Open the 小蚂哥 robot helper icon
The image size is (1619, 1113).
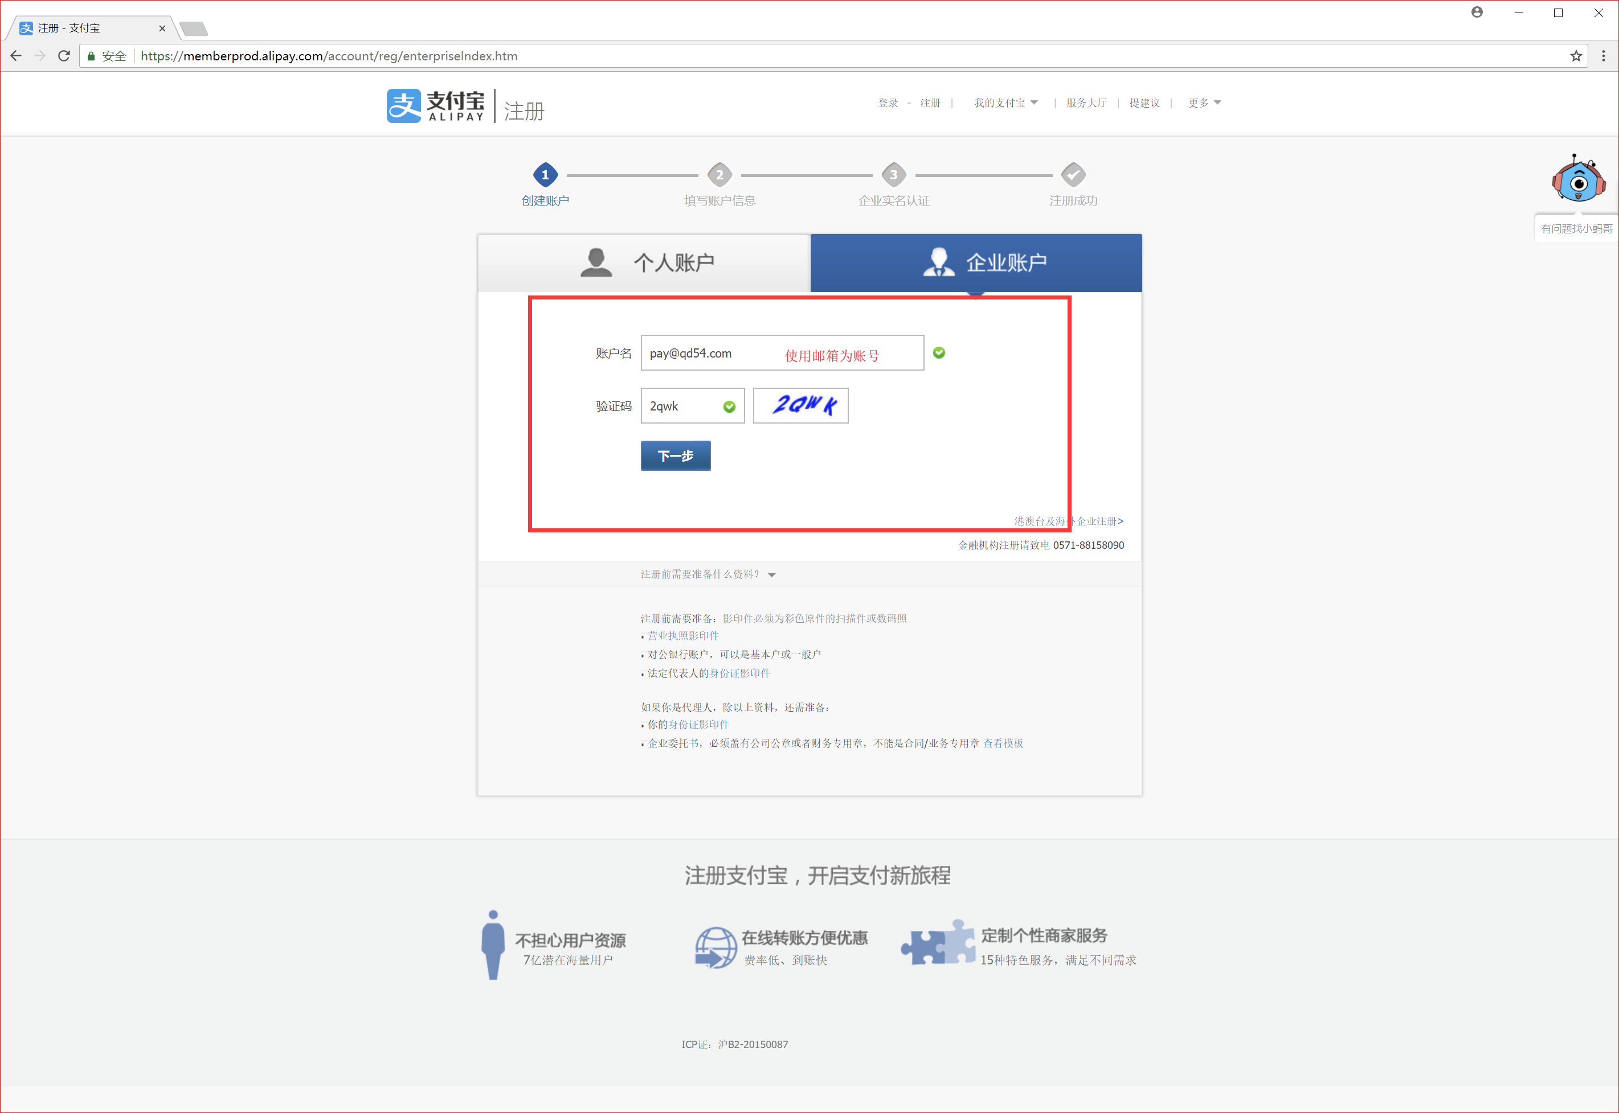coord(1578,179)
